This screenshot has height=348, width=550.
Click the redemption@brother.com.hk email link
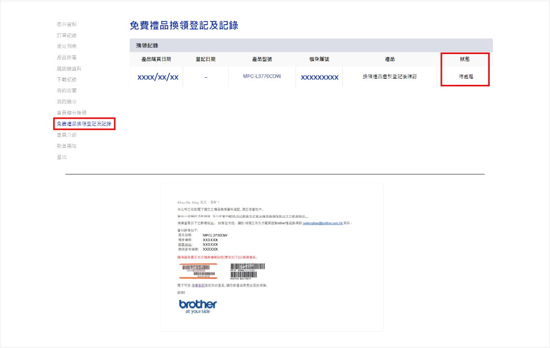[322, 224]
